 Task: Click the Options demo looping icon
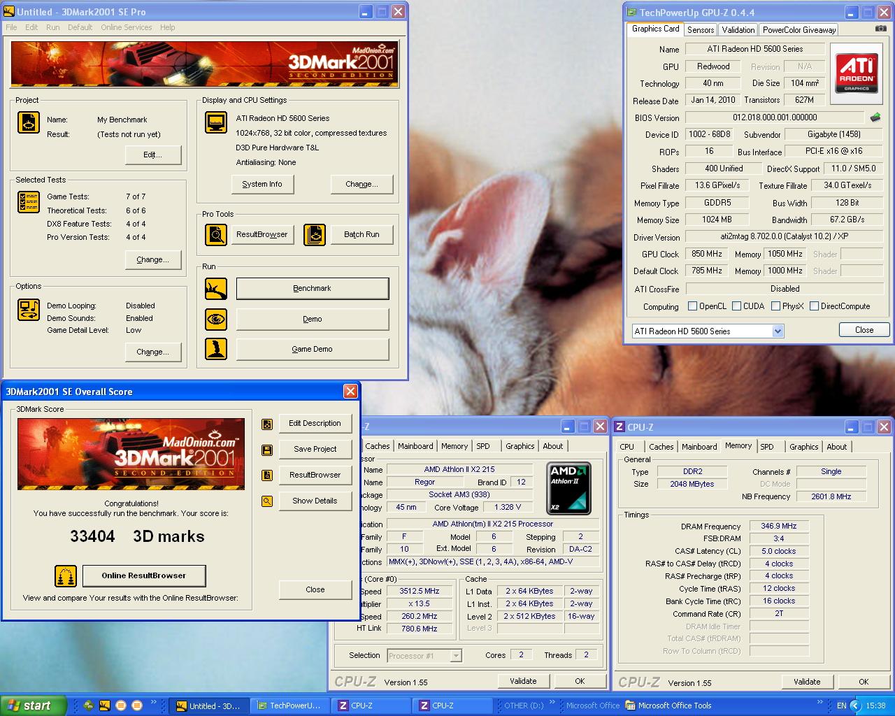pos(28,310)
